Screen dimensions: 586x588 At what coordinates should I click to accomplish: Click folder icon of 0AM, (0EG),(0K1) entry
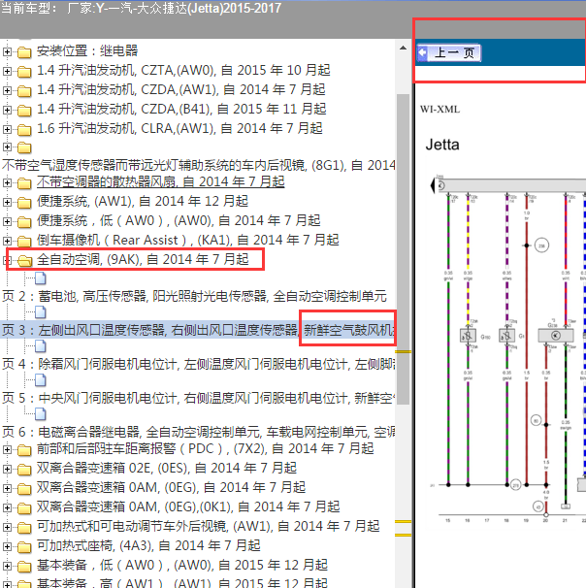24,507
